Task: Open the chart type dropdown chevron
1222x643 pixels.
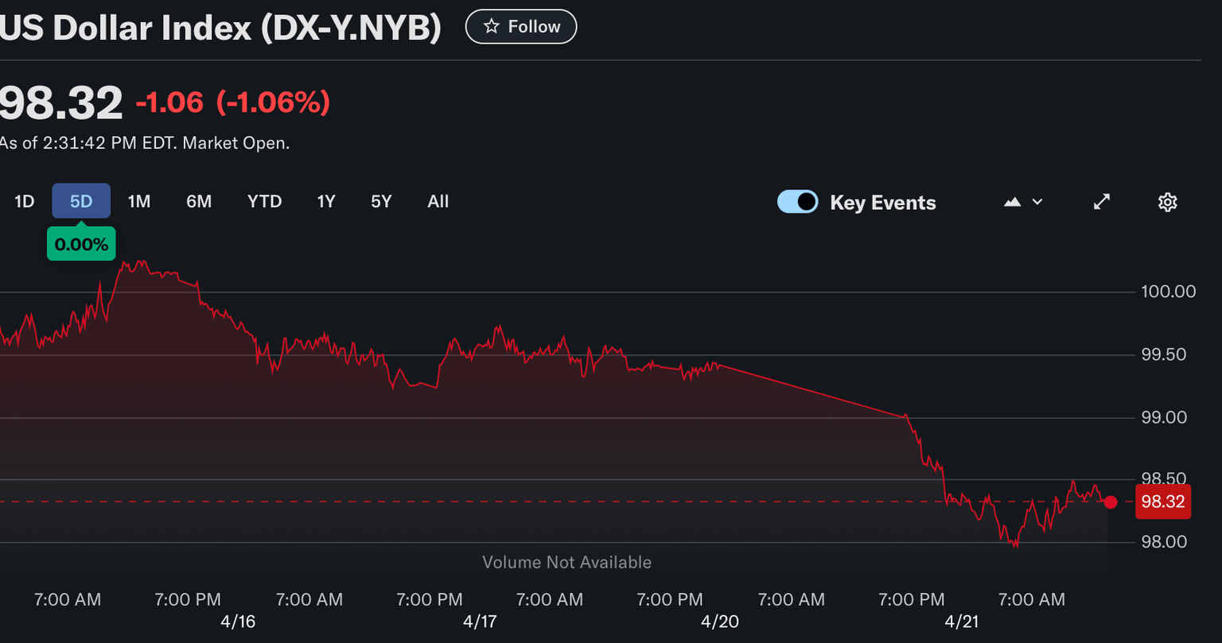Action: click(1035, 202)
